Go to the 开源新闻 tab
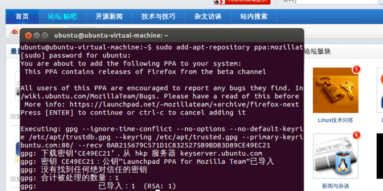The height and width of the screenshot is (191, 383). pos(109,17)
